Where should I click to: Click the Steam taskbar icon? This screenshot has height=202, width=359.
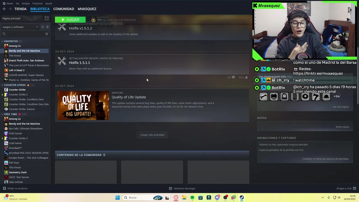coord(241,198)
